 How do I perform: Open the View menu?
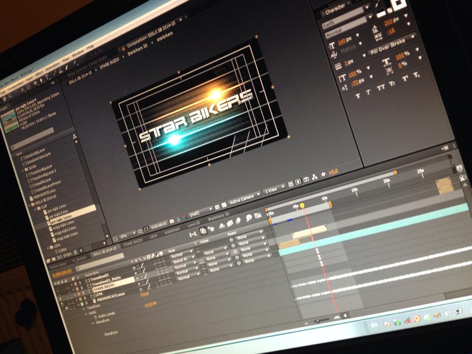click(x=65, y=59)
